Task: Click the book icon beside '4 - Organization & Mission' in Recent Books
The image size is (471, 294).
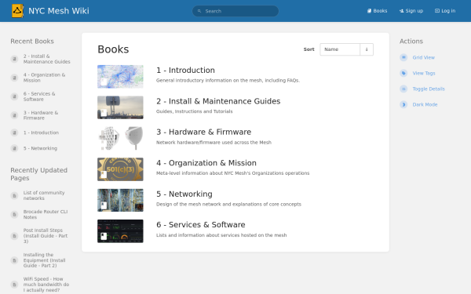Action: 14,78
